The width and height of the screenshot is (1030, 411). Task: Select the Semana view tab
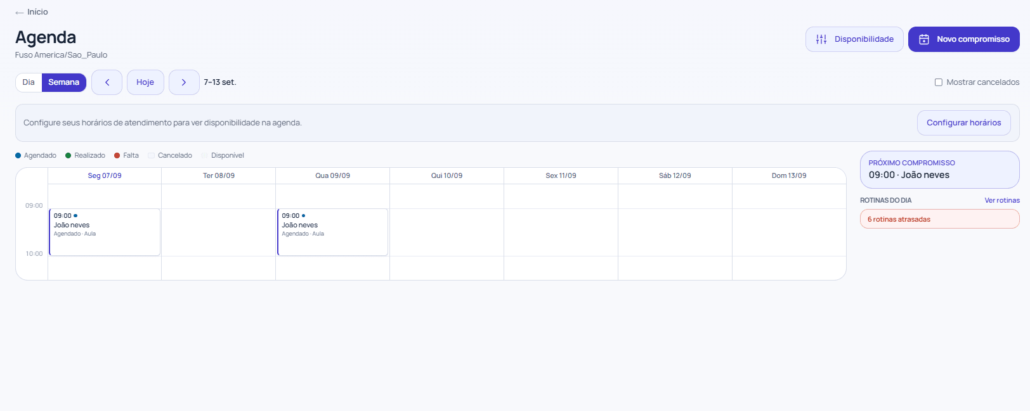(x=64, y=82)
